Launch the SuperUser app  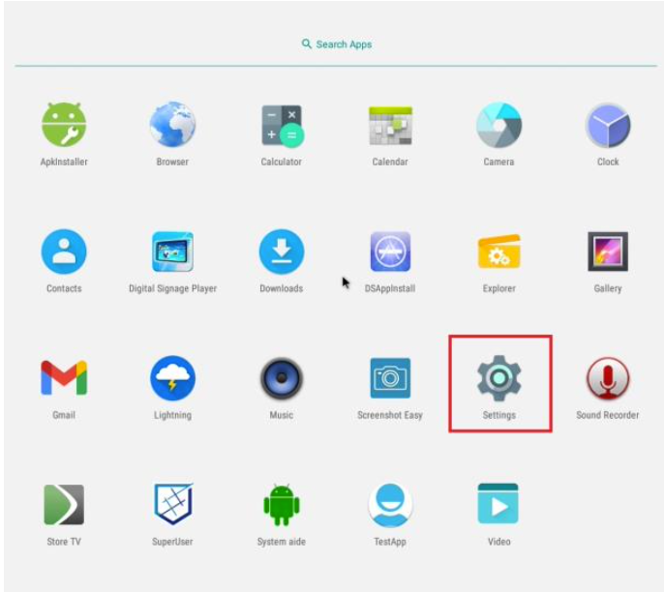coord(172,504)
